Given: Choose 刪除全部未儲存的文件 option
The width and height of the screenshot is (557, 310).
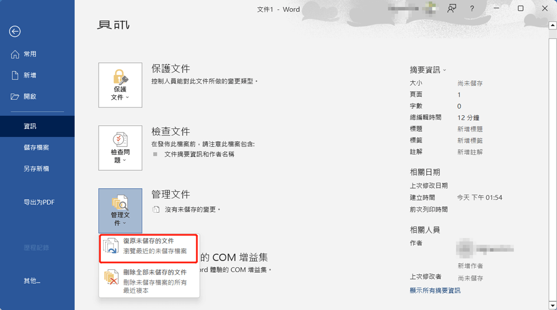Looking at the screenshot, I should (x=149, y=281).
